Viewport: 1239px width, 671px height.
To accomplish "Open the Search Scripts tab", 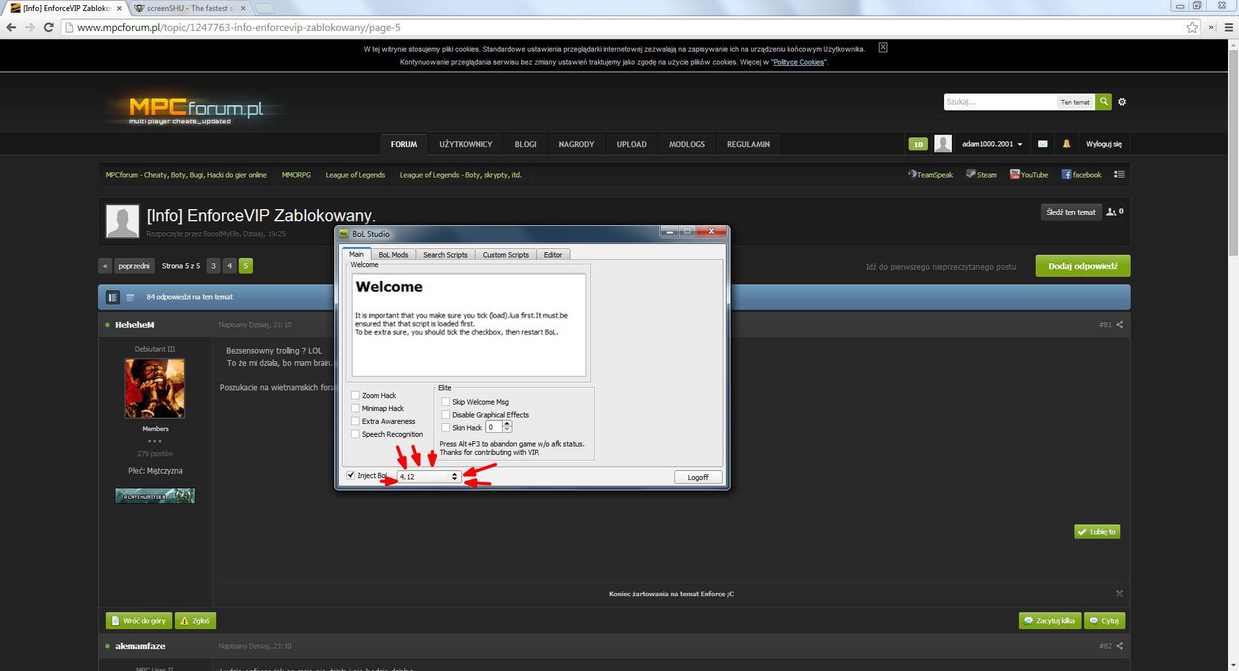I will click(x=445, y=255).
